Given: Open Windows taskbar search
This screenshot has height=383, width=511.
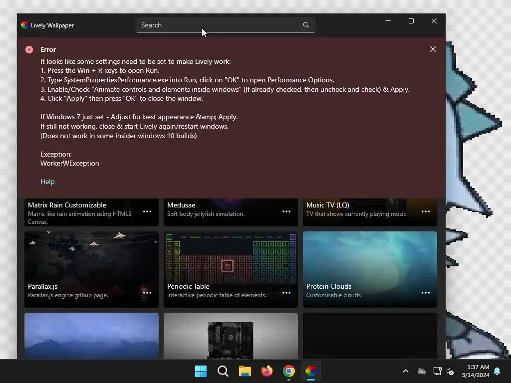Looking at the screenshot, I should [x=223, y=371].
